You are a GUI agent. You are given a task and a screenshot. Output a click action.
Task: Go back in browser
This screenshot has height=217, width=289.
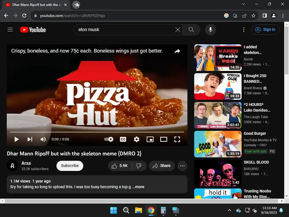point(6,16)
